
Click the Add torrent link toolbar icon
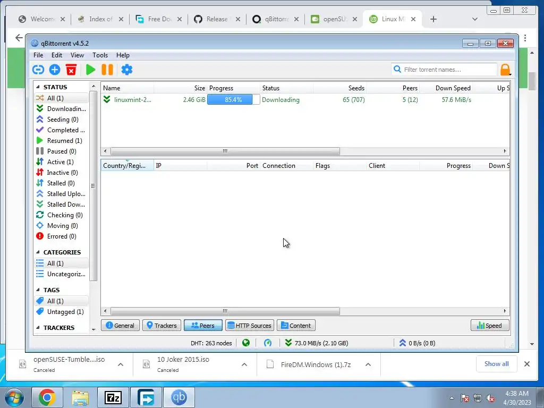tap(38, 70)
